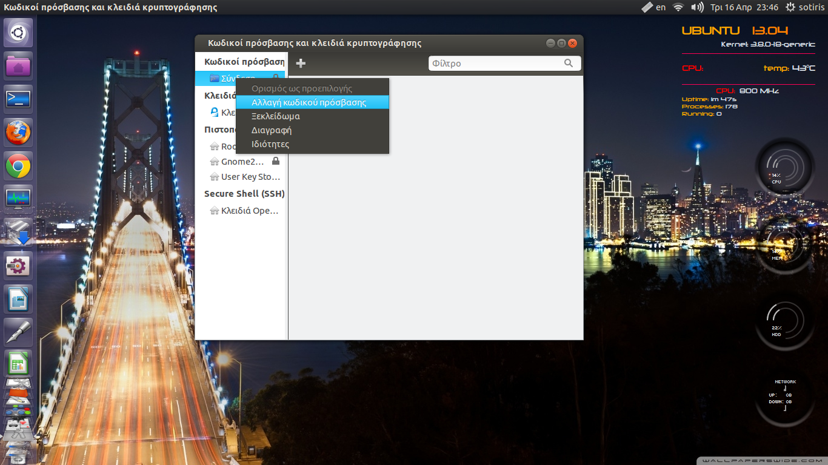Select 'User Key Sto…' in the sidebar
The image size is (828, 465).
click(x=250, y=177)
